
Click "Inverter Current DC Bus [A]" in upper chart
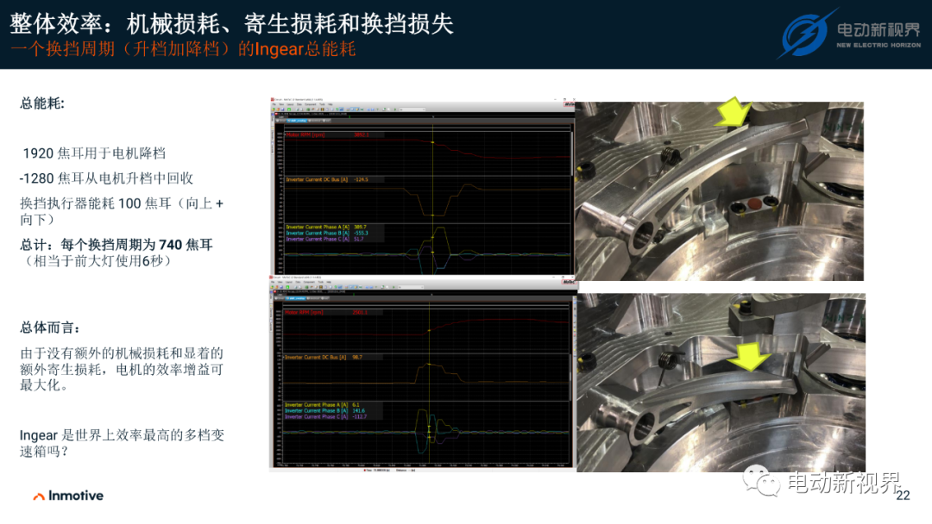(317, 179)
